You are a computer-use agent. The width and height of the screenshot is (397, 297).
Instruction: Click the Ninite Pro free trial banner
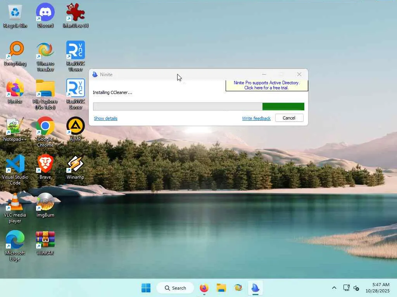(266, 85)
